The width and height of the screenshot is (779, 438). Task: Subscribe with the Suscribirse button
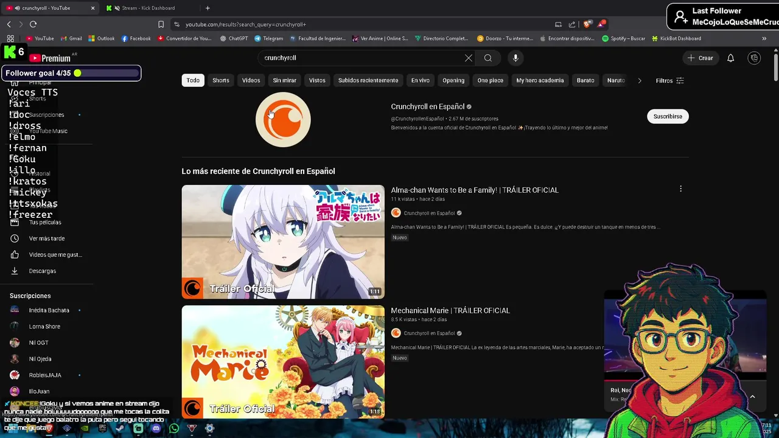coord(668,116)
